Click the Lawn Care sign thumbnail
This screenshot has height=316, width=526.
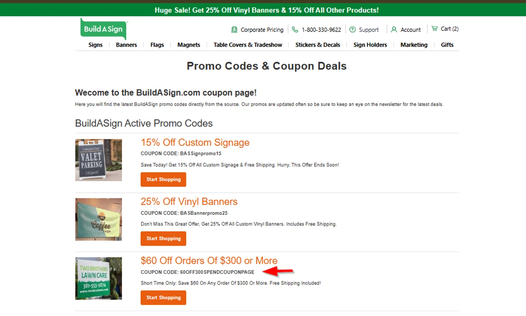point(99,278)
